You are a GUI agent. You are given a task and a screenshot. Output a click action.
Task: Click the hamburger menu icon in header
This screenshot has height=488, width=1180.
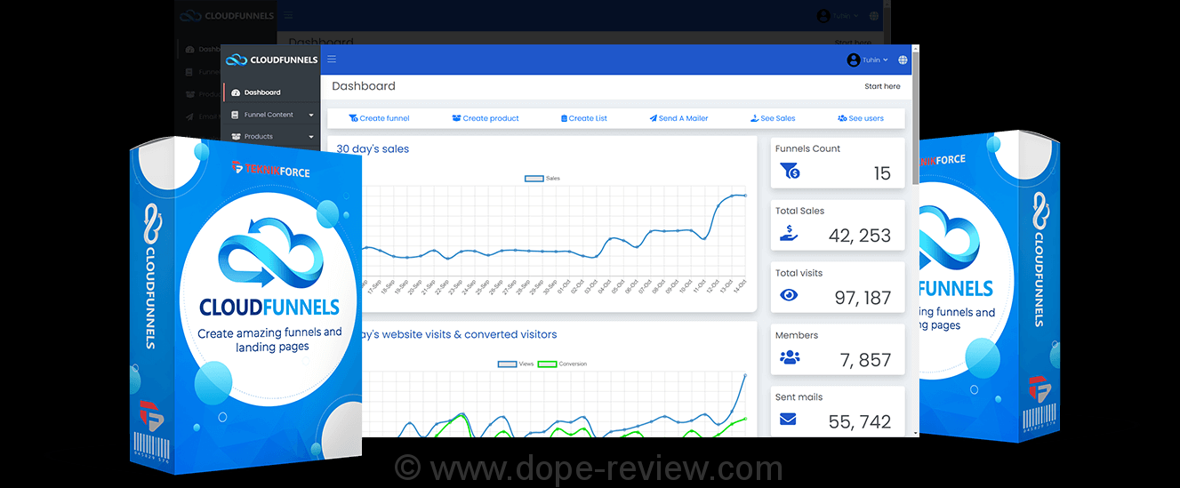pyautogui.click(x=332, y=60)
